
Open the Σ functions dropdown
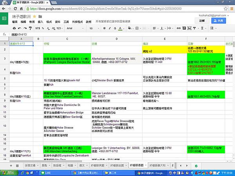(x=203, y=28)
